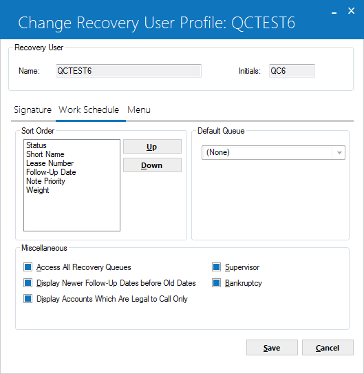Click the Down button in Sort Order

click(x=152, y=165)
